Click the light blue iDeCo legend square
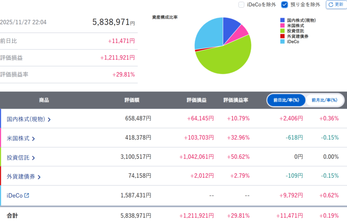347x222 pixels. (x=282, y=42)
